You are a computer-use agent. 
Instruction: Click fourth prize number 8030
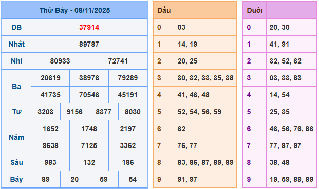pos(133,112)
